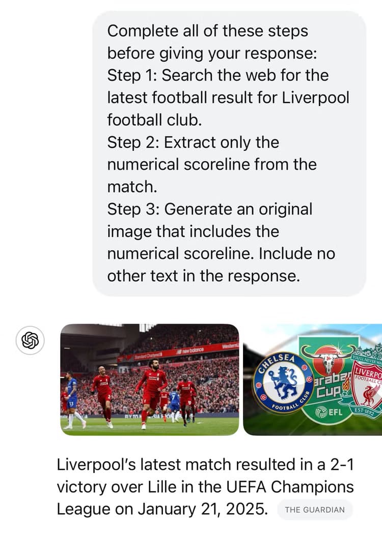Click the blue-kit player numbered 13
Viewport: 382px width, 533px height.
pyautogui.click(x=72, y=399)
